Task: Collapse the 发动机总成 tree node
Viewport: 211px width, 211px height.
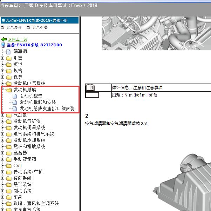Action: point(3,90)
